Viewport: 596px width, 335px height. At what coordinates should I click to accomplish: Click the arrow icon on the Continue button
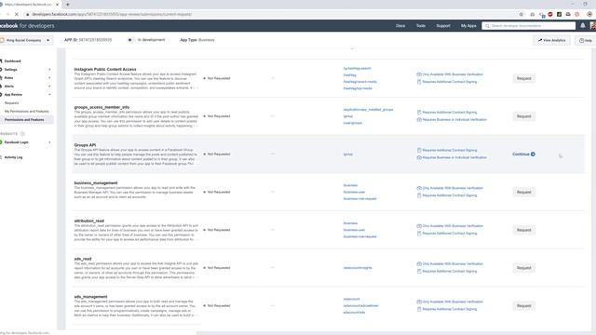pos(533,154)
